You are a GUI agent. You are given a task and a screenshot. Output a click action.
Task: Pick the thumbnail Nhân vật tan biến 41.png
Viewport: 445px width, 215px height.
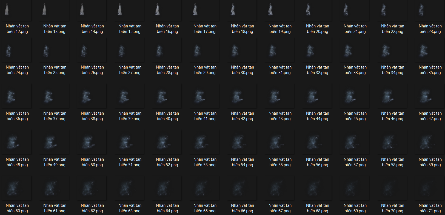click(x=205, y=96)
